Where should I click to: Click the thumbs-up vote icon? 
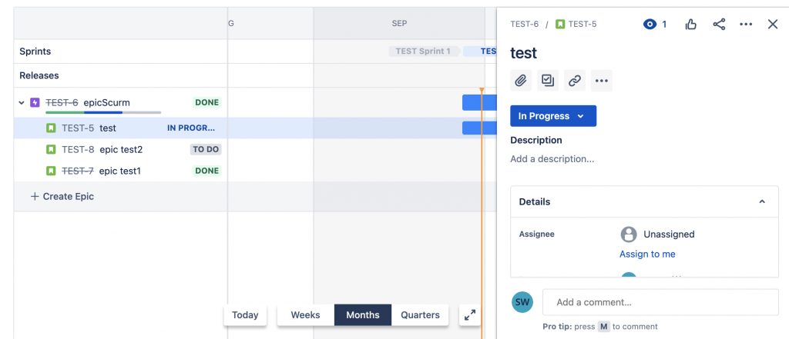coord(691,24)
